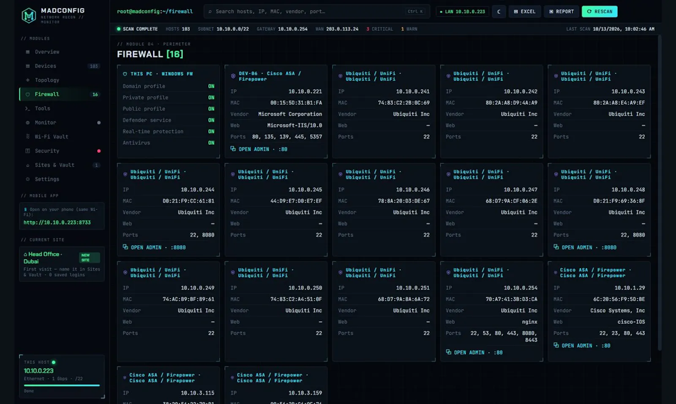This screenshot has width=676, height=404.
Task: Click the MadConfig logo icon
Action: click(29, 16)
